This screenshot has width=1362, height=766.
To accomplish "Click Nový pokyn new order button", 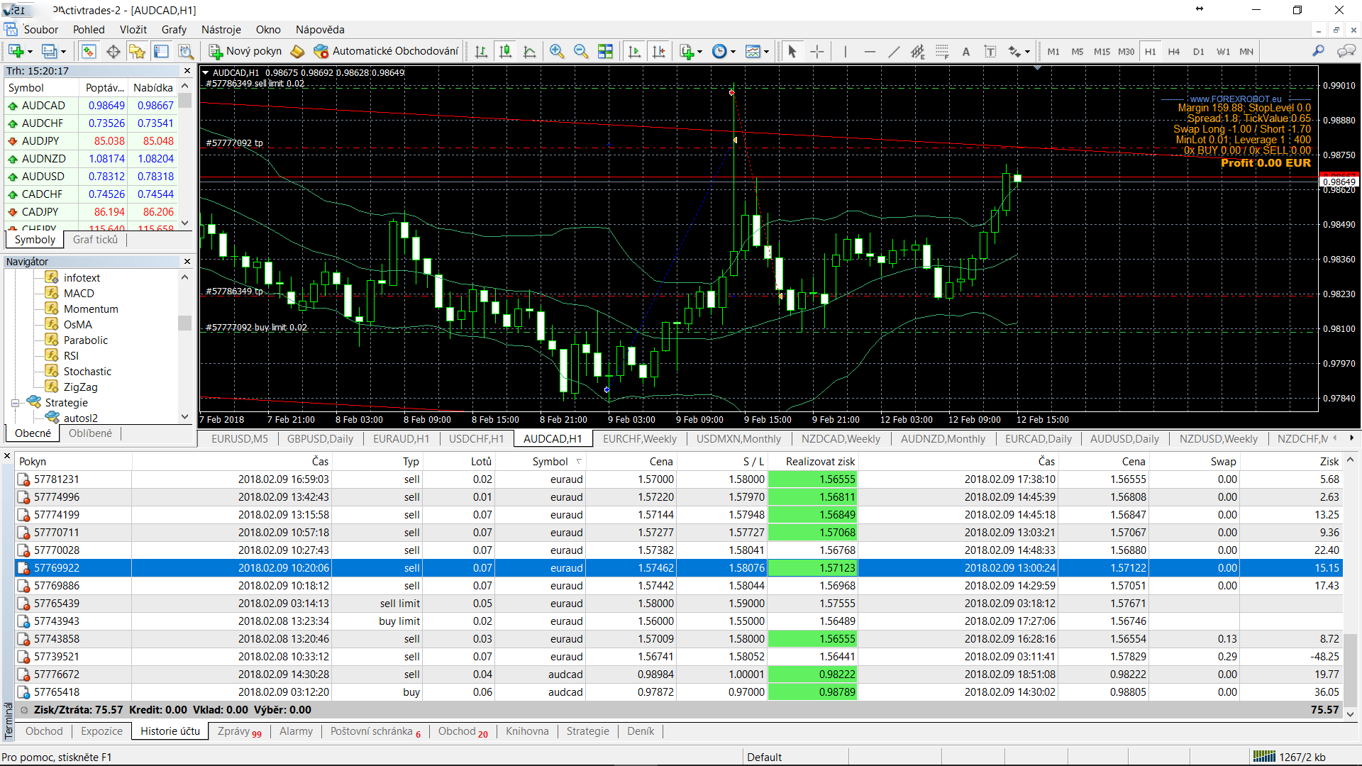I will [245, 51].
